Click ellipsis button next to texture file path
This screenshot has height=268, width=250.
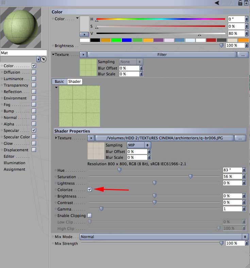tap(240, 138)
